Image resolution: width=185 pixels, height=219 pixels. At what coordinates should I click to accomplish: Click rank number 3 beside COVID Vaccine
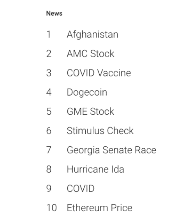click(x=49, y=73)
